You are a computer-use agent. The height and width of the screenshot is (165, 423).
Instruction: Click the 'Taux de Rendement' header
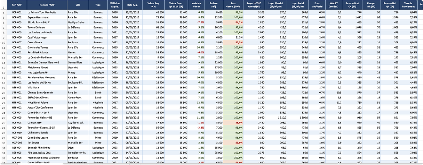(409, 5)
